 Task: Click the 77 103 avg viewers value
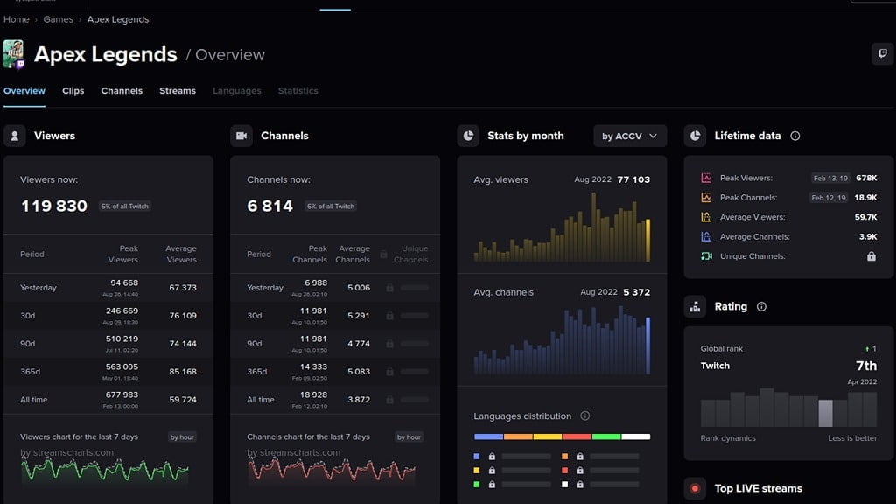click(633, 179)
